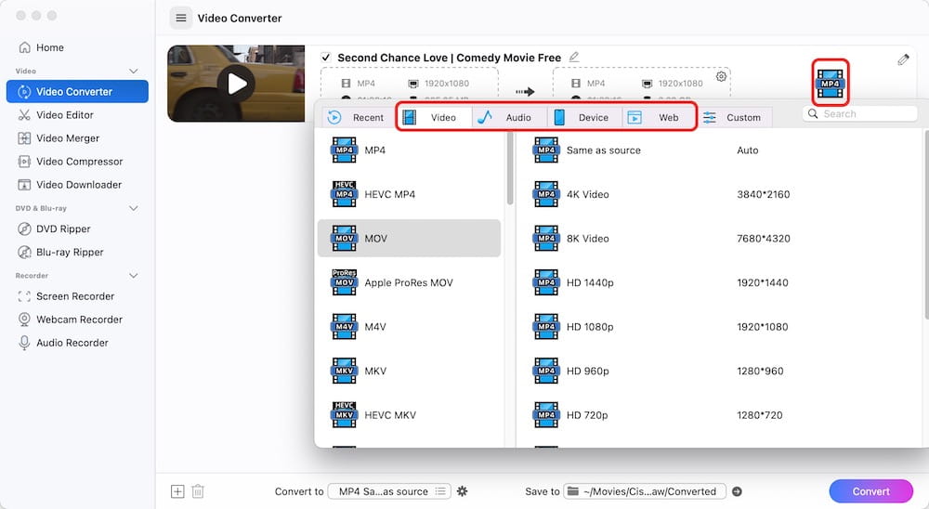
Task: Switch to the Recent format tab
Action: (x=357, y=117)
